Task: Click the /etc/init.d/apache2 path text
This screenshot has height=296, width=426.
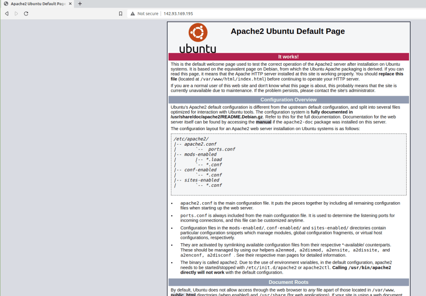Action: [x=271, y=267]
